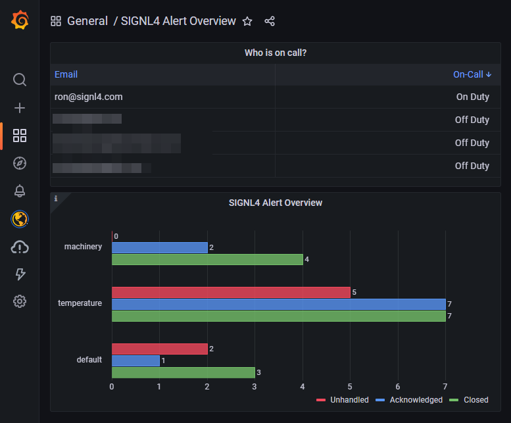Open the Alerting bell icon

point(20,191)
